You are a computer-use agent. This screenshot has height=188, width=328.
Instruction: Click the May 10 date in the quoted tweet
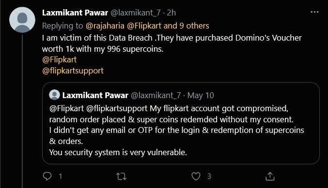(201, 95)
